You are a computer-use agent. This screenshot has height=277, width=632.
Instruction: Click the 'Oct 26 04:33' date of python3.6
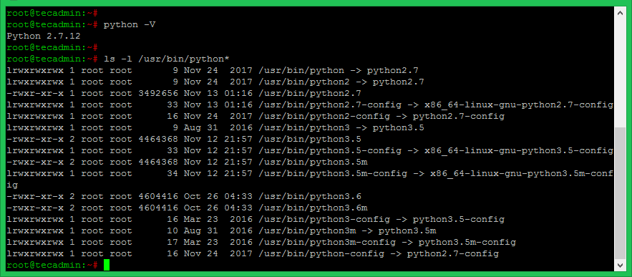pos(218,196)
